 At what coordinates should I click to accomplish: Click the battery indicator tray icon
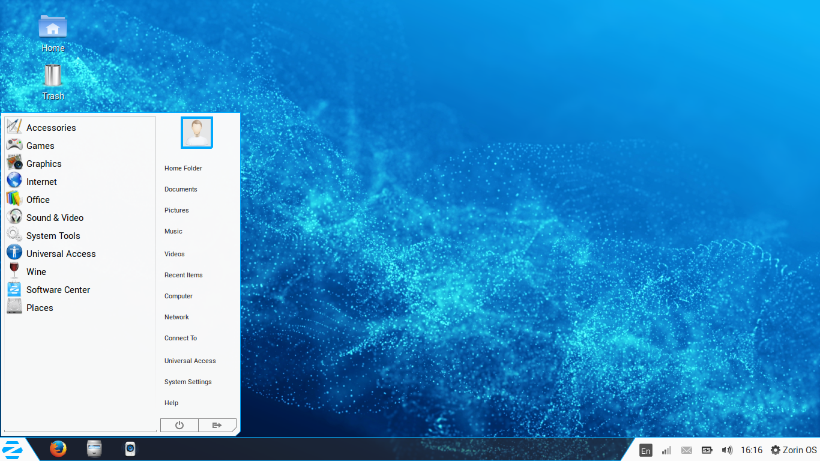click(x=707, y=450)
